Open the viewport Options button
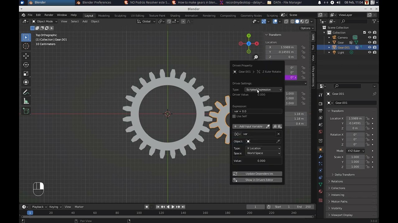Viewport: 398px width, 223px height. click(x=307, y=28)
